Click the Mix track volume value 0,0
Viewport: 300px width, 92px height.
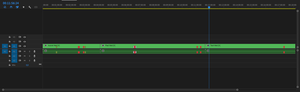click(x=27, y=65)
